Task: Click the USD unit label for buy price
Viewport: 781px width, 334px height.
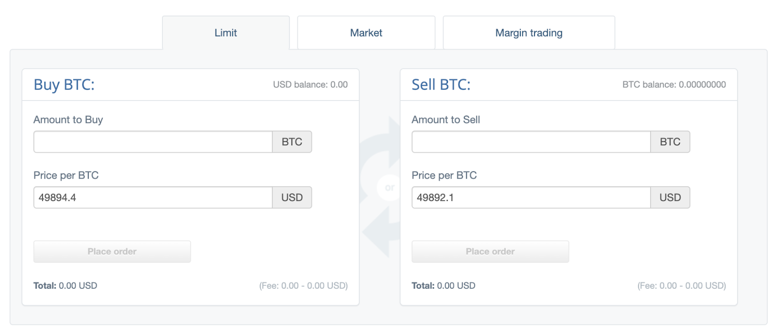Action: pyautogui.click(x=292, y=197)
